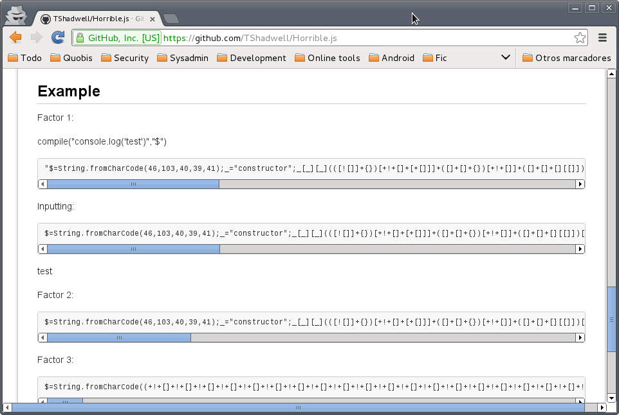Open the Development bookmarks folder
619x415 pixels.
click(x=252, y=58)
